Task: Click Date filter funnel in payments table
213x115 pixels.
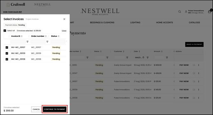Action: coord(148,58)
